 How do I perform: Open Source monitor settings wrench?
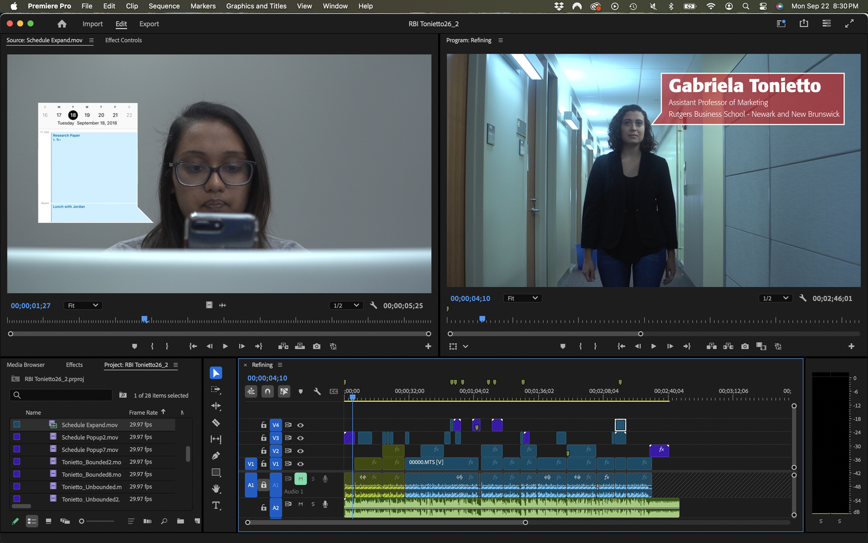pyautogui.click(x=373, y=305)
